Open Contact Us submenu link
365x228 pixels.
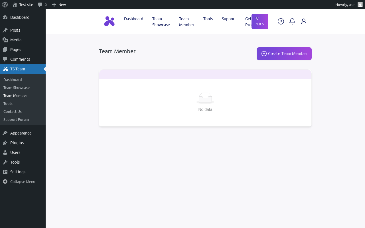click(x=13, y=111)
